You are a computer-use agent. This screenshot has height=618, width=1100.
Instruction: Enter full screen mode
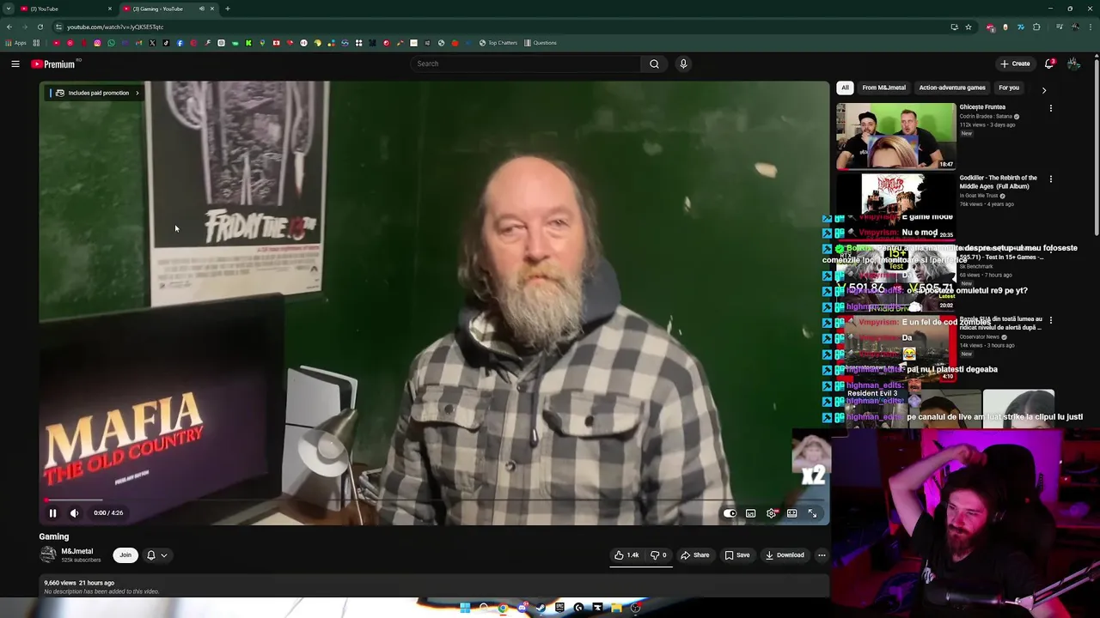812,513
